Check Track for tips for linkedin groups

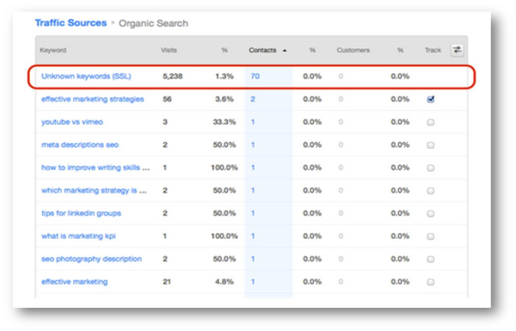[431, 214]
